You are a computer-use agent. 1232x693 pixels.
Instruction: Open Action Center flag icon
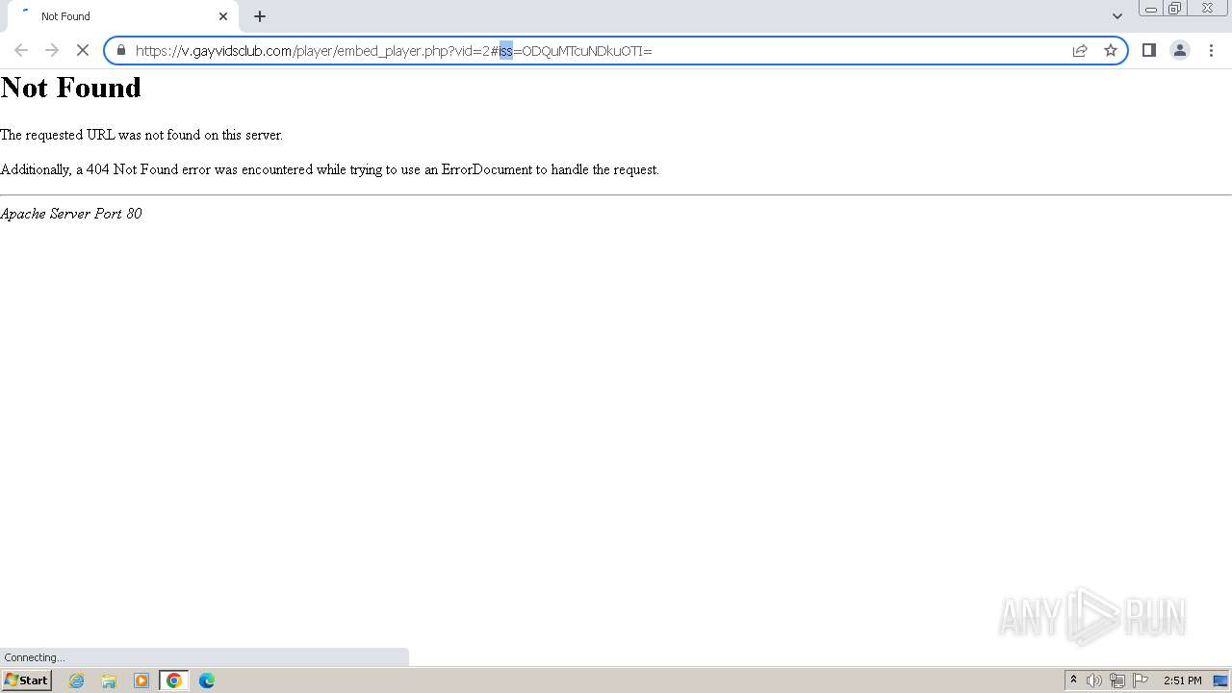1141,680
